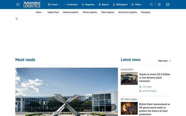
Task: Click the Automotive Logistics logo
Action: click(32, 4)
